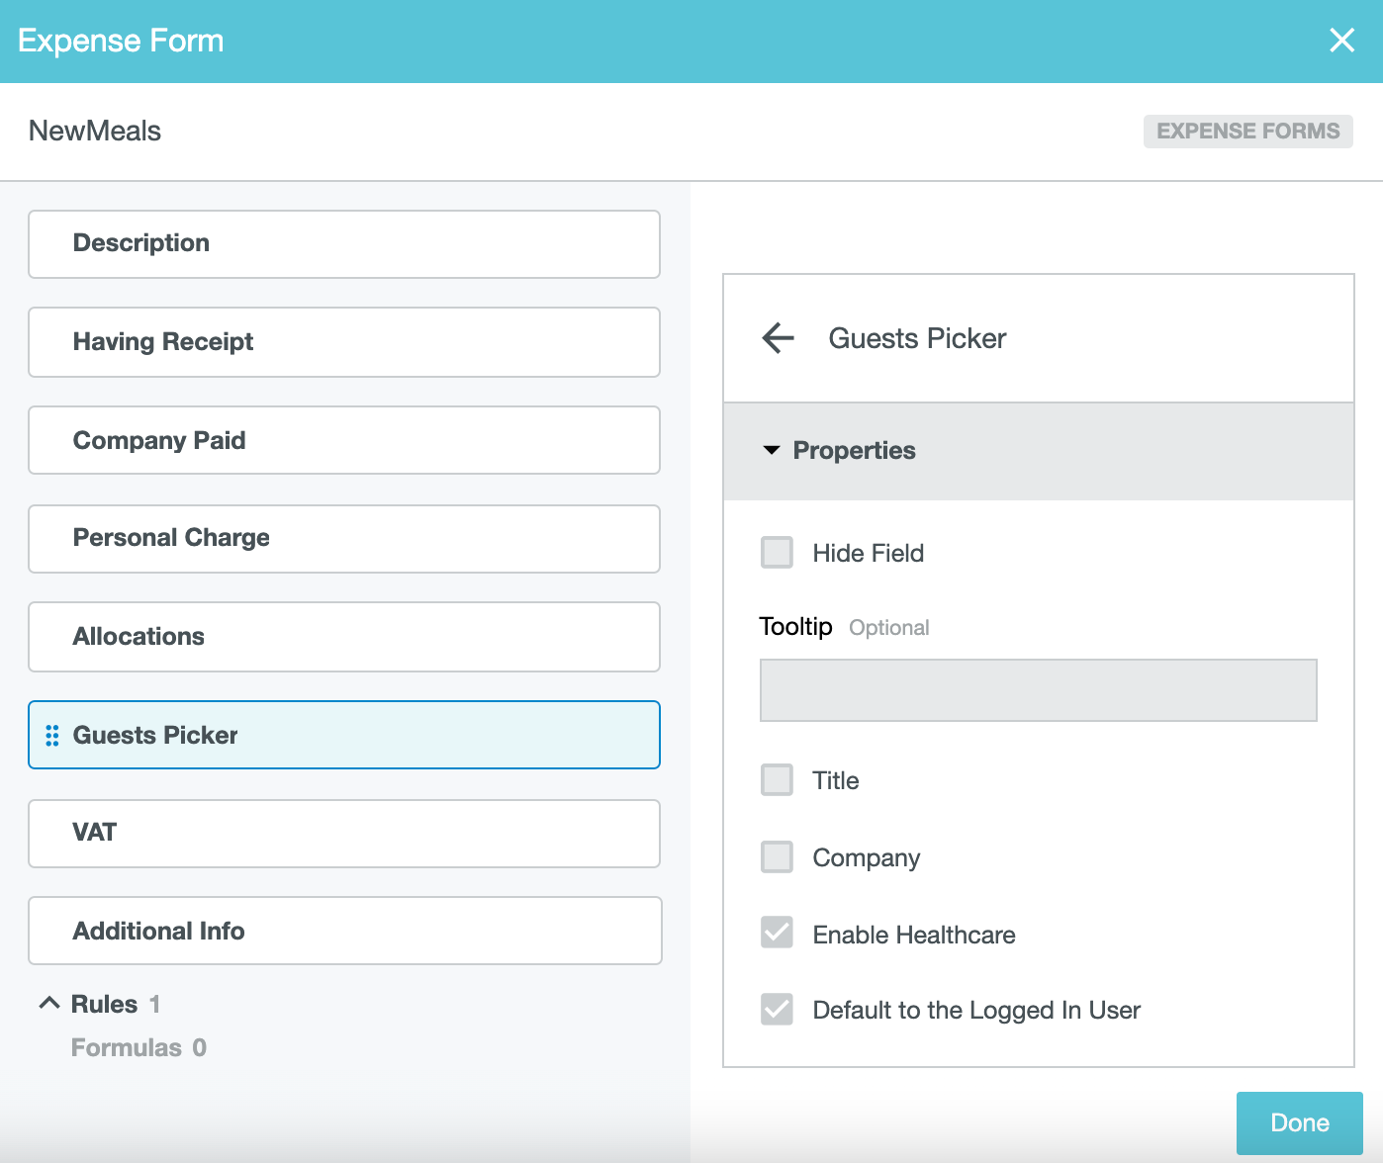
Task: Open the EXPENSE FORMS badge link
Action: click(x=1247, y=132)
